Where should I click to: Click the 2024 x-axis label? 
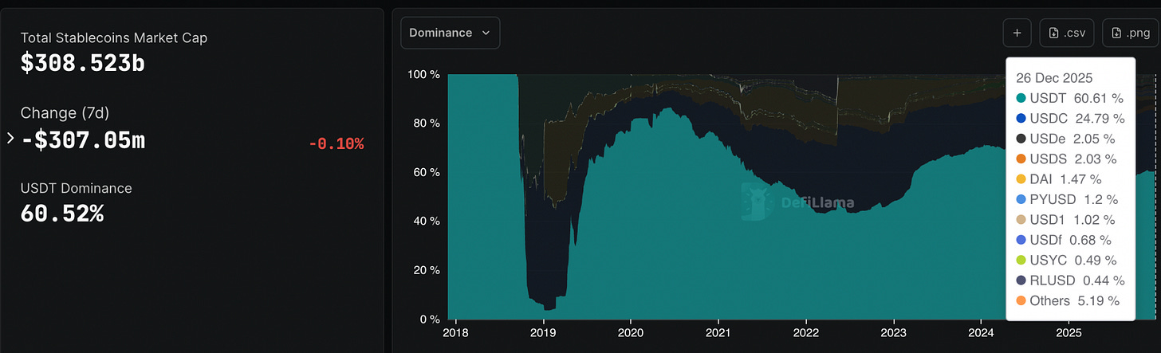pyautogui.click(x=981, y=332)
